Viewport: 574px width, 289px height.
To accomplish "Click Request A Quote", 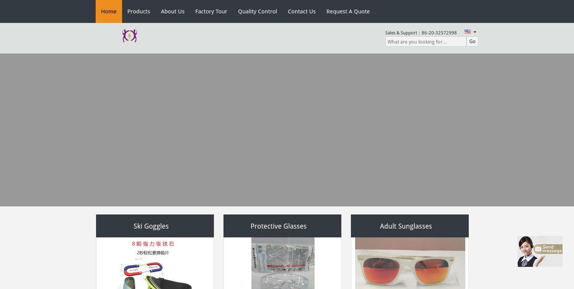I will click(348, 11).
